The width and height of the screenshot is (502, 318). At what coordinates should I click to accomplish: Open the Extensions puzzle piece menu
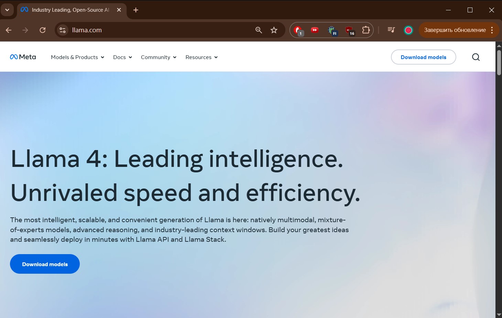coord(366,30)
